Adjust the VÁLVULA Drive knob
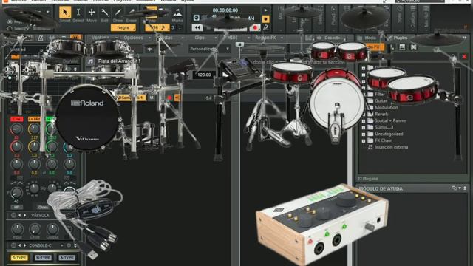 point(35,229)
